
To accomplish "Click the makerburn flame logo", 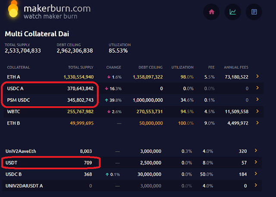I will 13,9.
